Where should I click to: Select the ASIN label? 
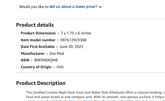point(25,60)
